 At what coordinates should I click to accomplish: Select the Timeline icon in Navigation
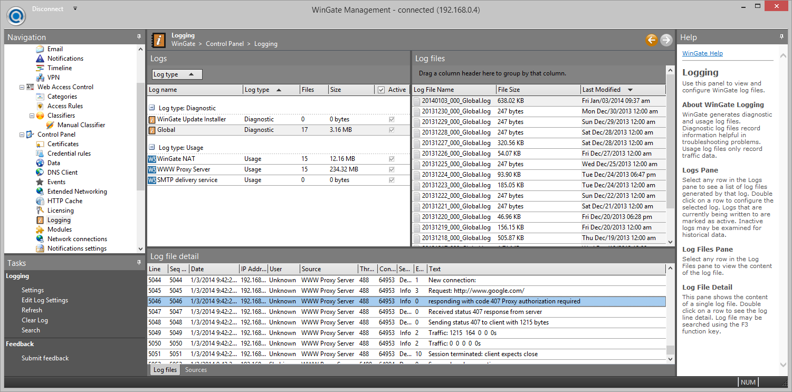pos(40,68)
